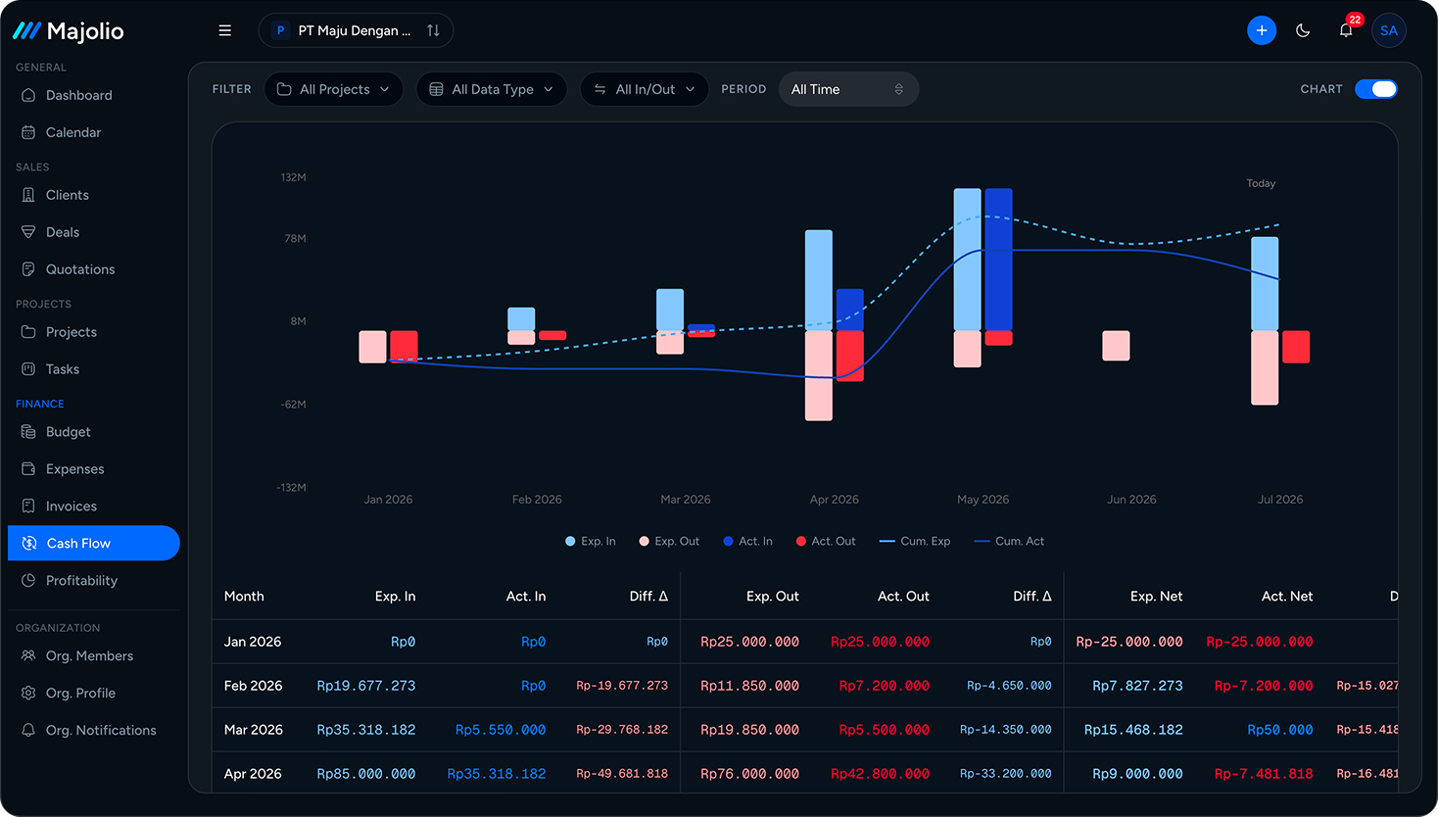Click the Org. Notifications bell icon
The height and width of the screenshot is (817, 1438).
click(28, 731)
